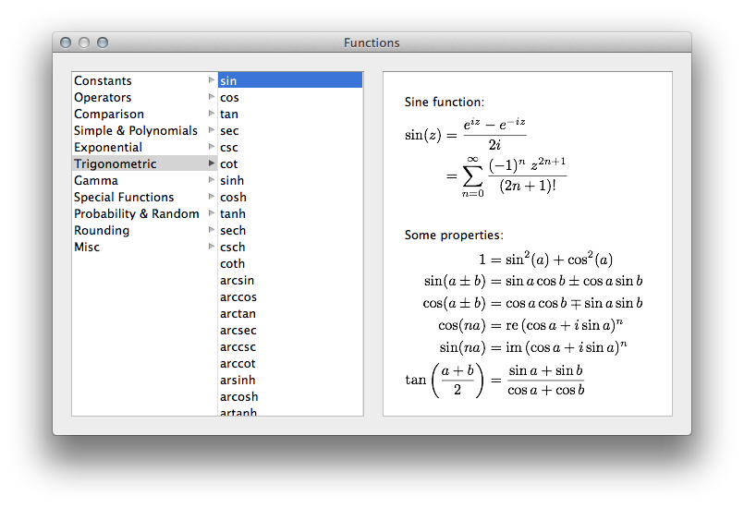Select the sin function
The height and width of the screenshot is (508, 744).
tap(228, 81)
